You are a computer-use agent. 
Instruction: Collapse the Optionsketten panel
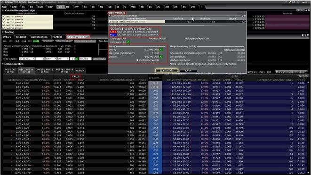pos(3,64)
